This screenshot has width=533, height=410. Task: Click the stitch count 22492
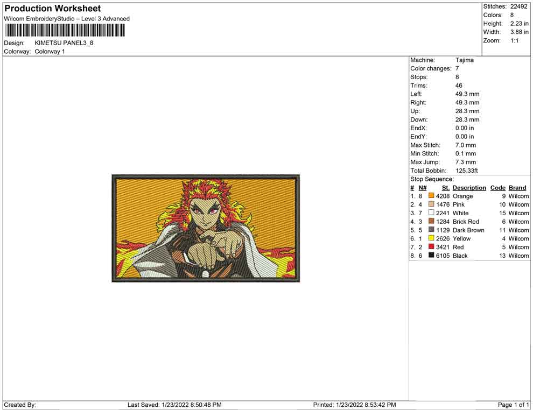(518, 6)
